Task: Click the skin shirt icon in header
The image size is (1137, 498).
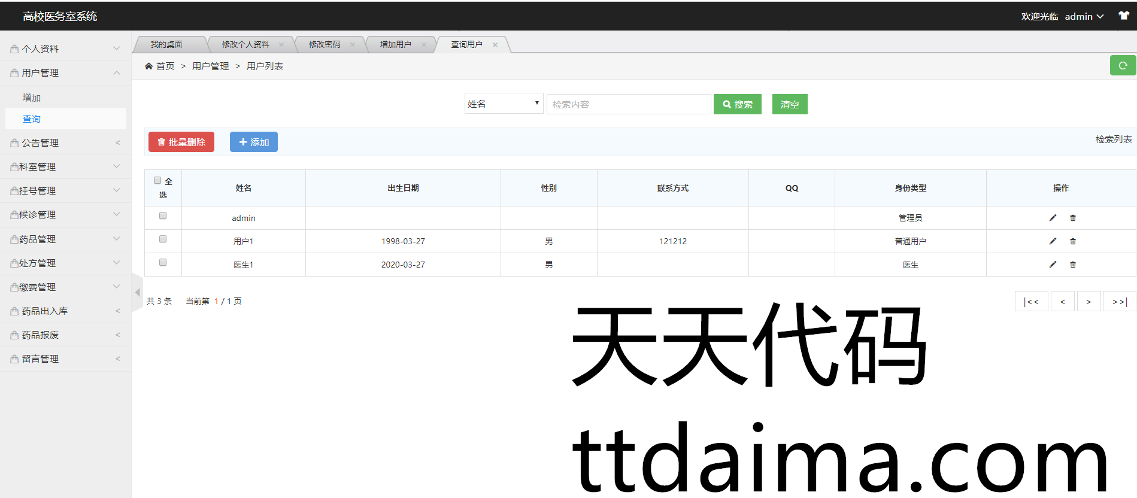Action: (1123, 16)
